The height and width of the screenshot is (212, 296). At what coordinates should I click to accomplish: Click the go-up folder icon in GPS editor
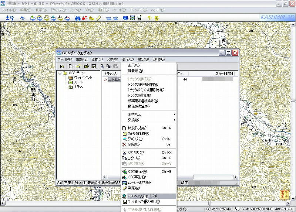[62, 66]
